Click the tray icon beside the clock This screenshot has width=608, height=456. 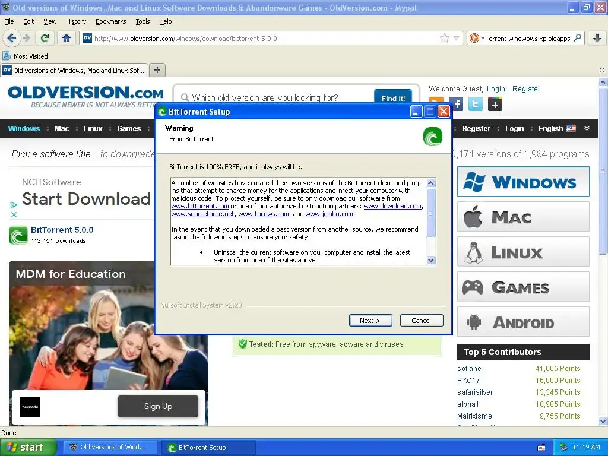pos(564,447)
